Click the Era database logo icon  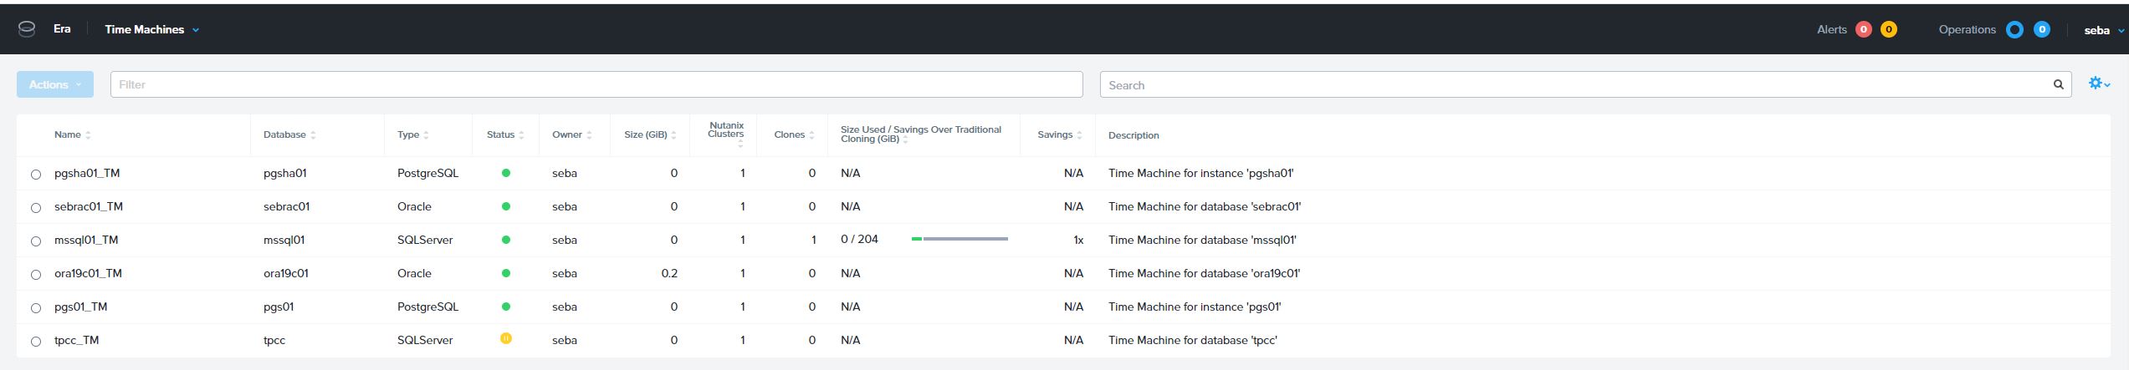[x=27, y=29]
